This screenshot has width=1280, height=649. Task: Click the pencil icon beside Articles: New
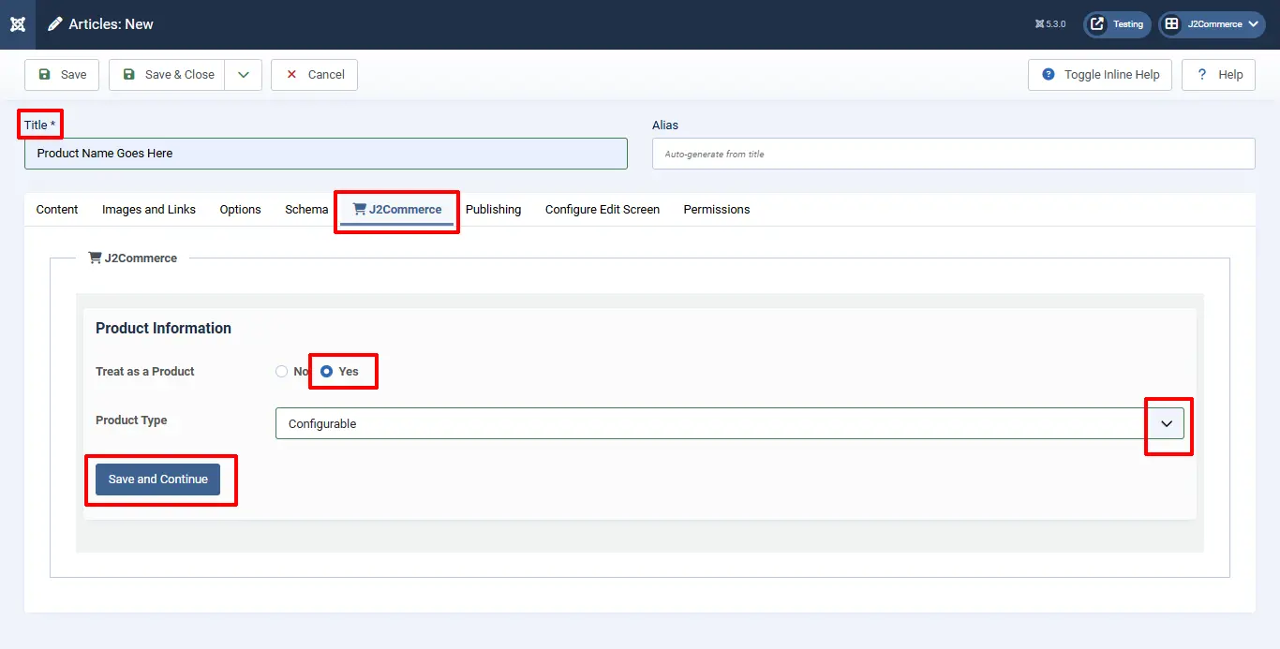tap(56, 24)
